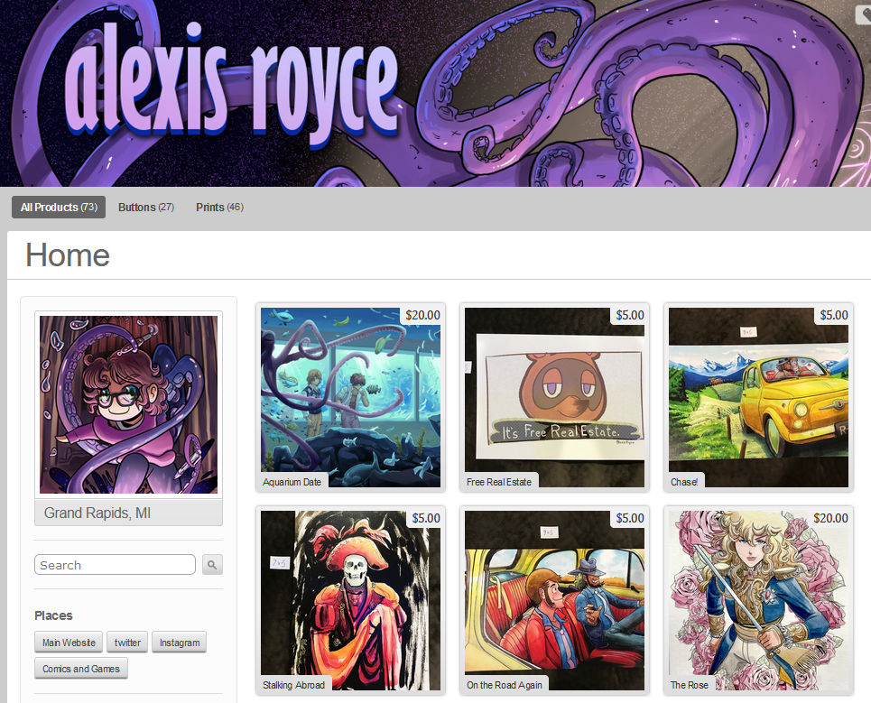
Task: Switch to the Buttons category
Action: [x=146, y=208]
